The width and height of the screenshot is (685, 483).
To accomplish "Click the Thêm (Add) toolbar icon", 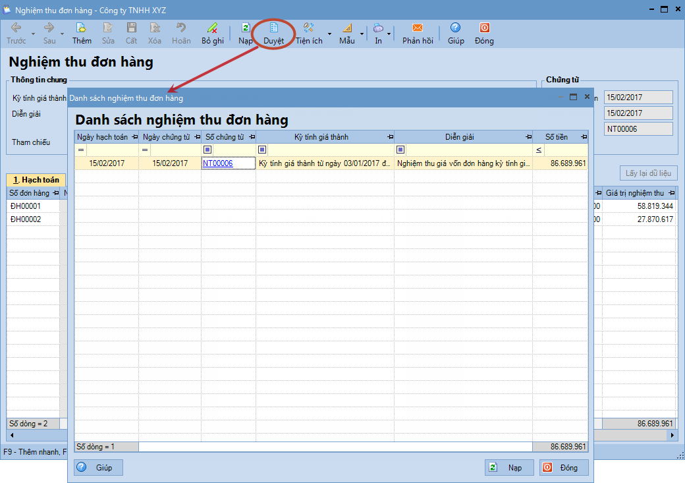I will [x=82, y=28].
